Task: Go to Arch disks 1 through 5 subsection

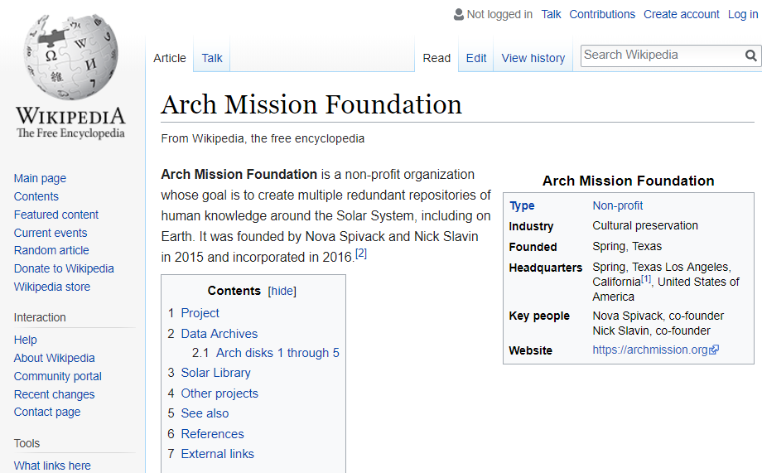Action: tap(277, 353)
